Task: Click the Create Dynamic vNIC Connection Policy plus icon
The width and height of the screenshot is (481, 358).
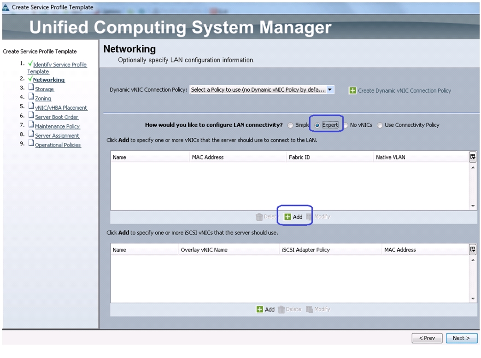Action: [352, 90]
